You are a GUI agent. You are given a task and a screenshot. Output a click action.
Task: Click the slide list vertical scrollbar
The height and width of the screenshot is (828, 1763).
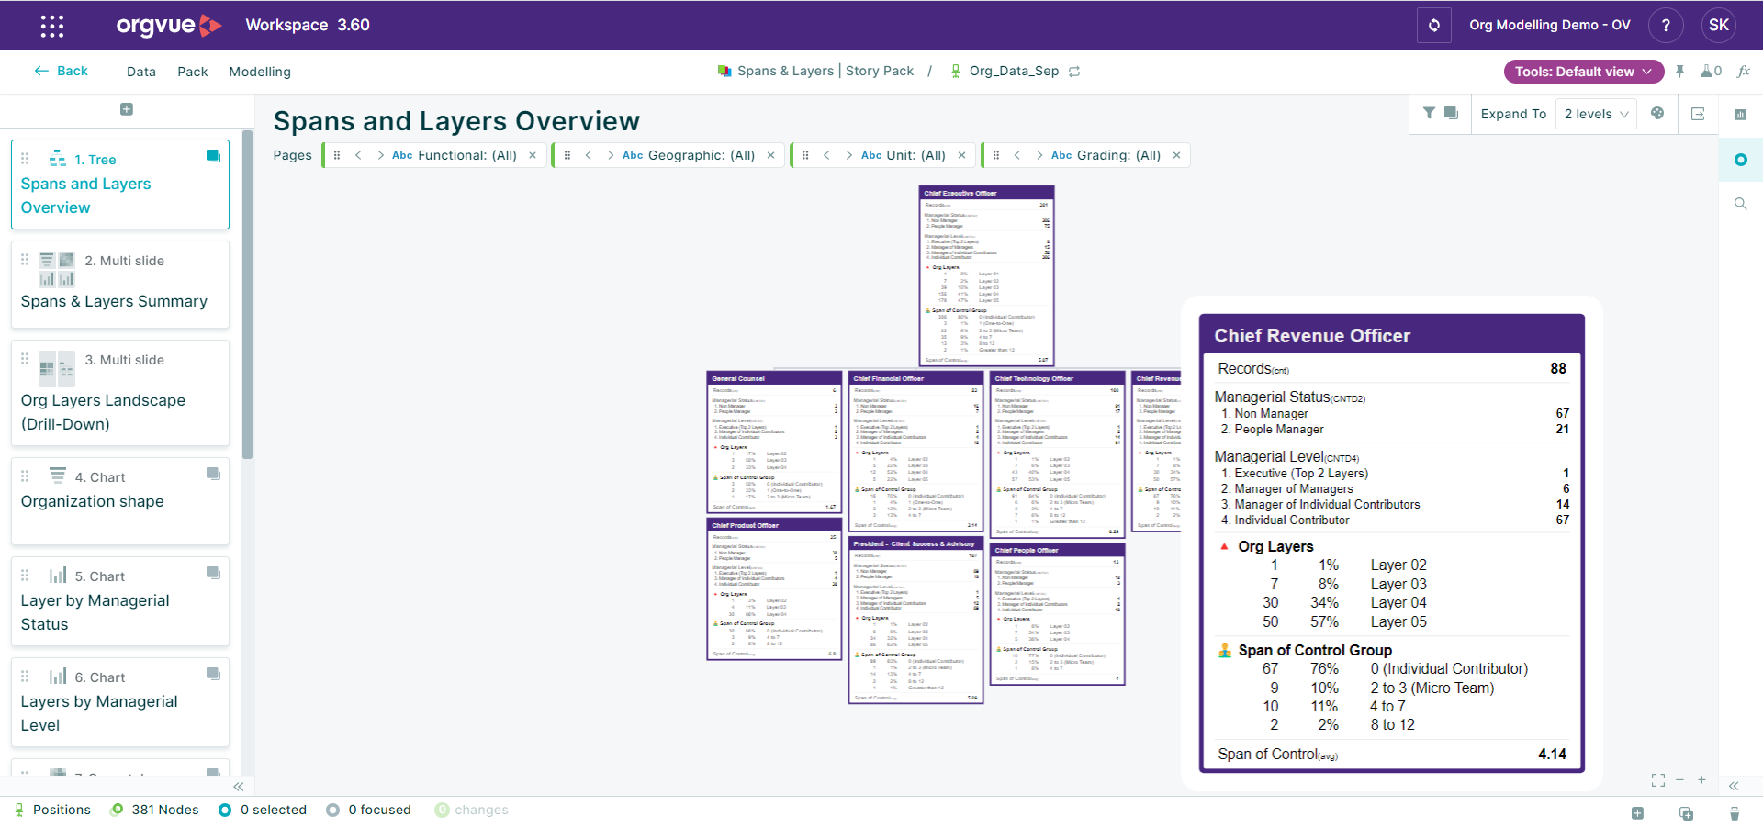pyautogui.click(x=247, y=294)
